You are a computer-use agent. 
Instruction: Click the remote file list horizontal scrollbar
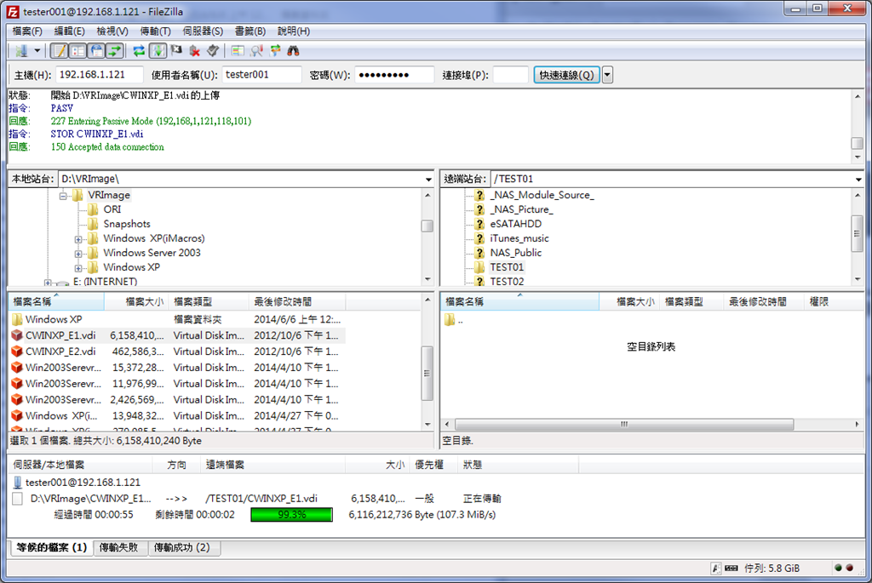tap(624, 425)
